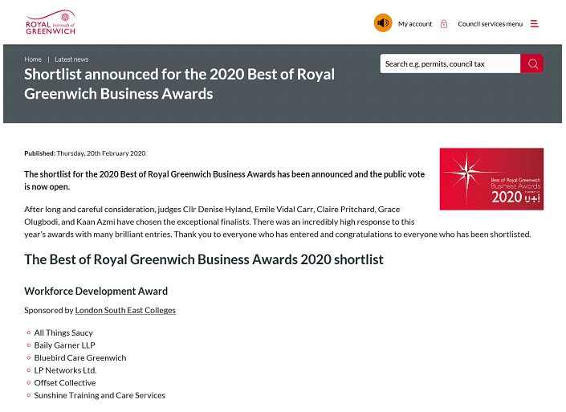This screenshot has height=412, width=566.
Task: Go to the Home breadcrumb
Action: pyautogui.click(x=33, y=59)
